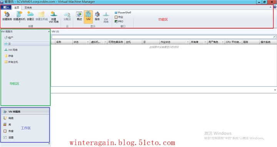Screen dimensions: 277x147
Task: Sort by the 操作系统 column header
Action: [268, 42]
